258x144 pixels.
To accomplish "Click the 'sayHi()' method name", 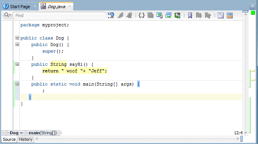I will click(x=79, y=64).
